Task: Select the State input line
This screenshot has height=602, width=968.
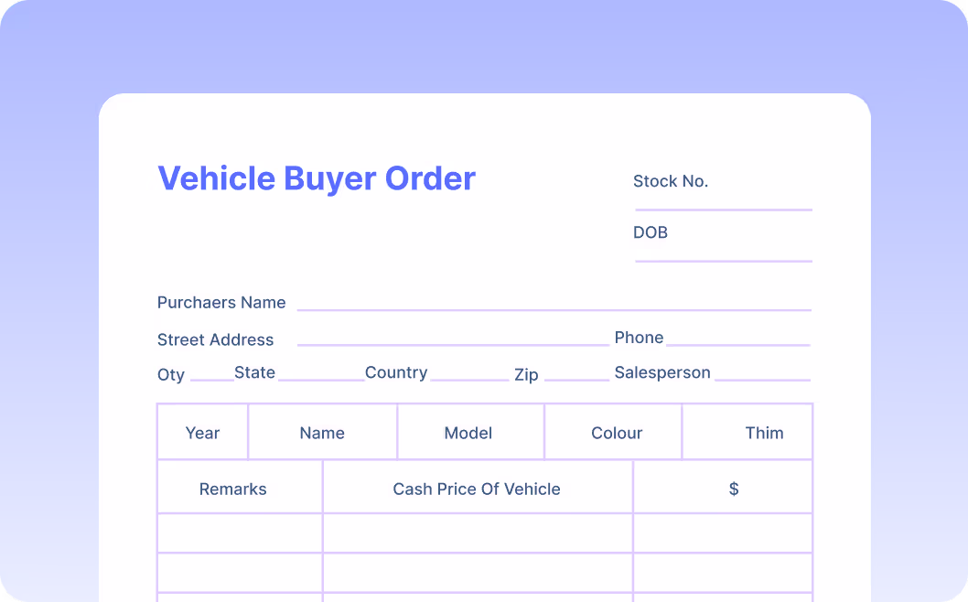Action: [x=321, y=374]
